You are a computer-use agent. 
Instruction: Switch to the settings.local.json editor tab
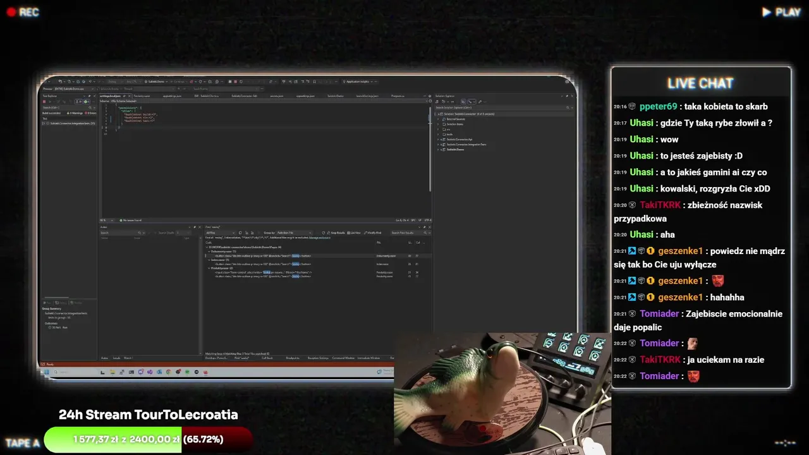click(115, 96)
